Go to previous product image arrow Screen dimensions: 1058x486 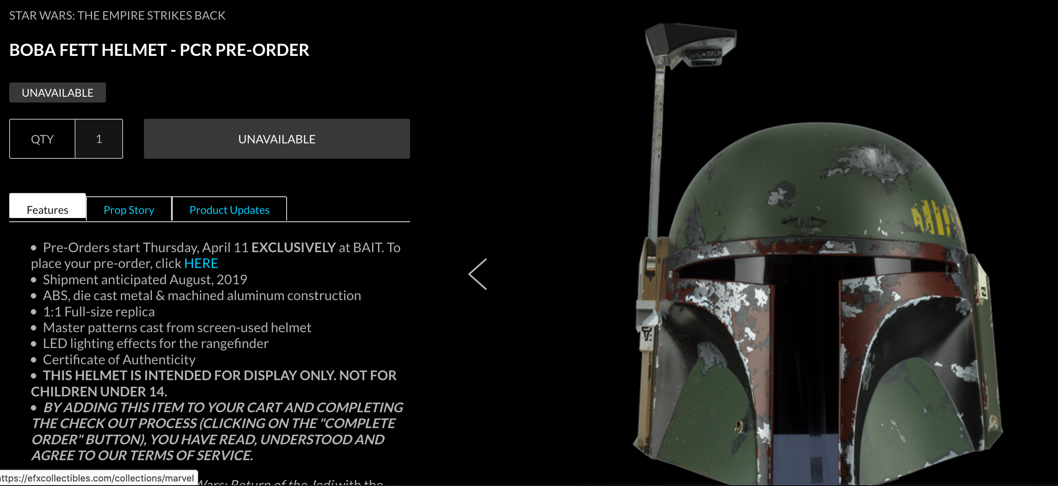[478, 274]
